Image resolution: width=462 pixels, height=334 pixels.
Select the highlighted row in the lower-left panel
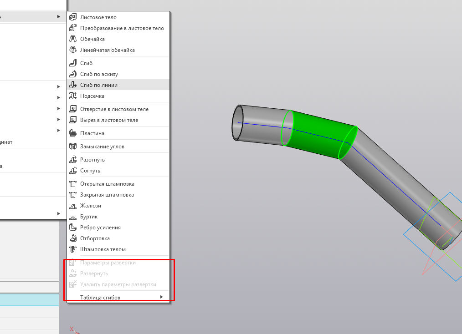click(x=30, y=299)
